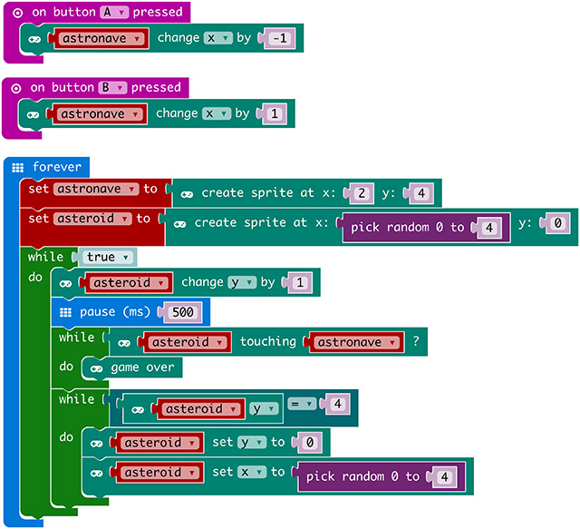Select the forever block label
This screenshot has height=529, width=580.
pos(56,167)
